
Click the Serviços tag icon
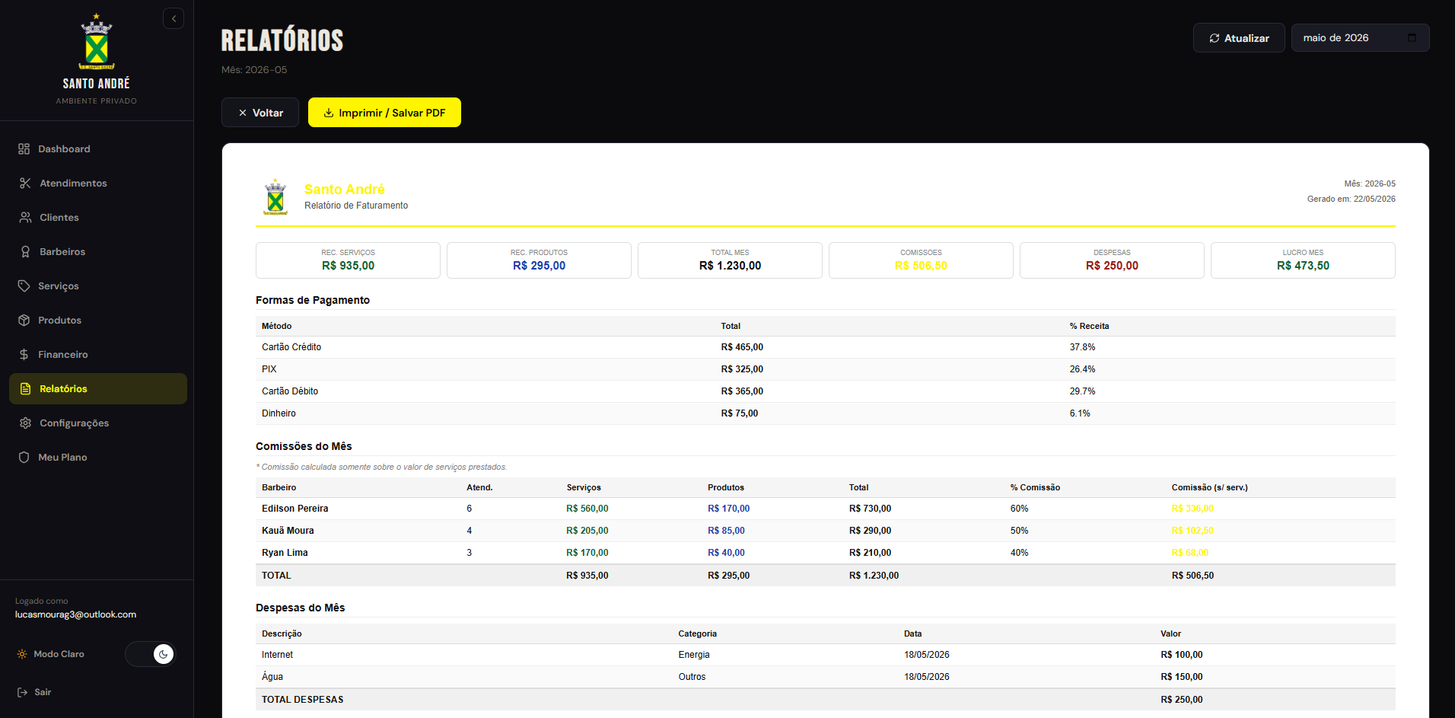[24, 286]
